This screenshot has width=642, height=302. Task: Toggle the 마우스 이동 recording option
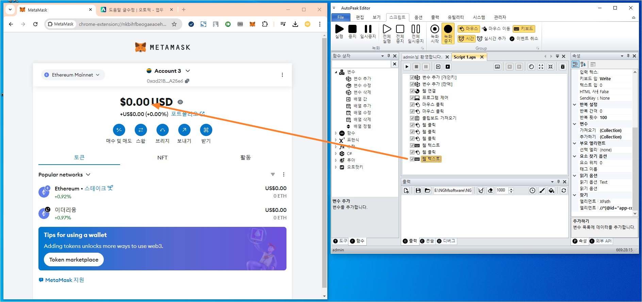click(496, 29)
